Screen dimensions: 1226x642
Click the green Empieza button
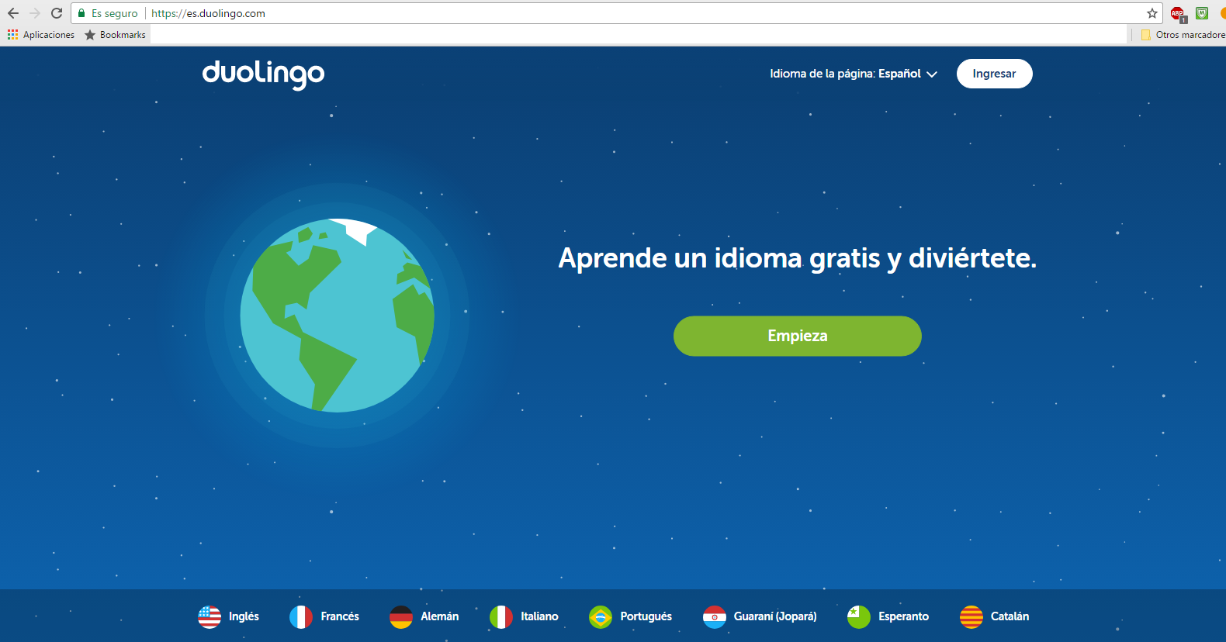(797, 336)
